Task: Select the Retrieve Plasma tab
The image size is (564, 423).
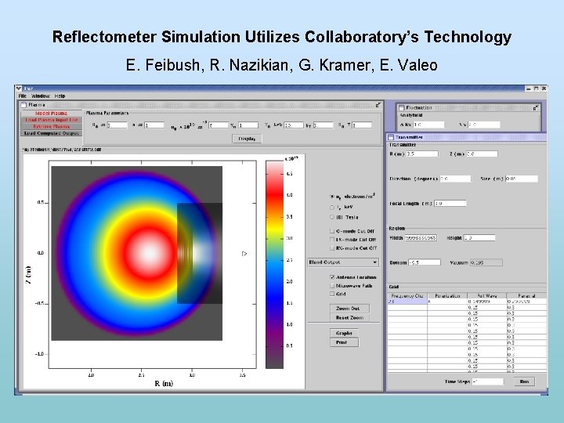Action: tap(52, 127)
